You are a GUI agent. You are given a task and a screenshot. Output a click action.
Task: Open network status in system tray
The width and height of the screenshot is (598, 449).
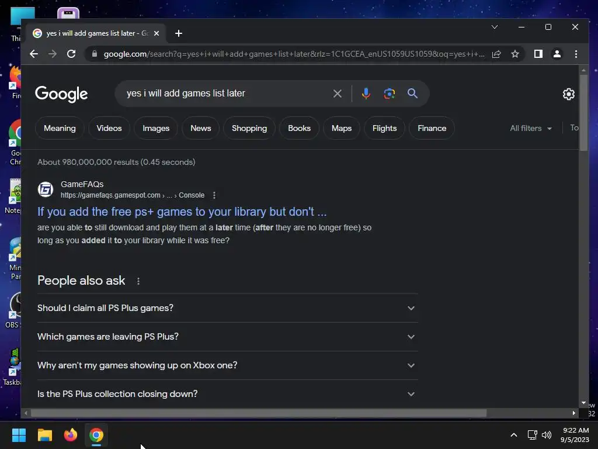pos(532,435)
